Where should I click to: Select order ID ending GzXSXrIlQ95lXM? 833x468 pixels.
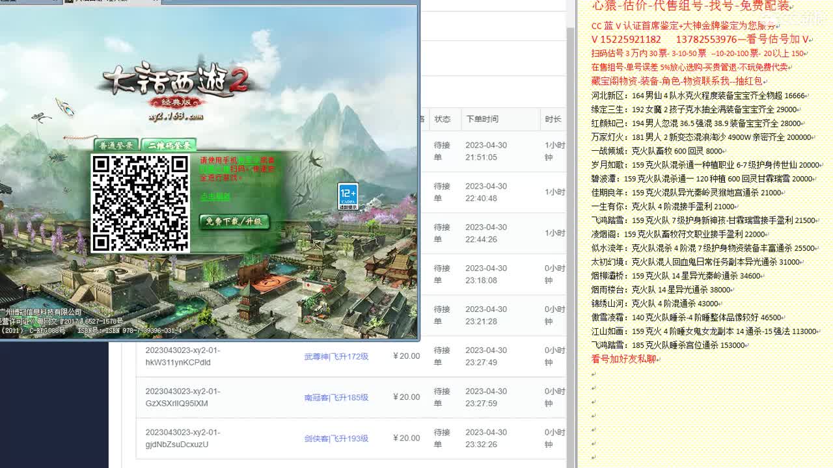pos(183,397)
